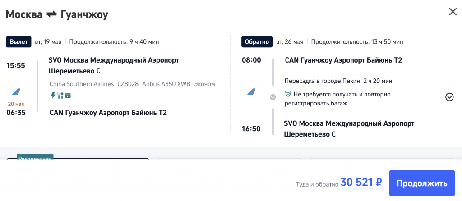Close the flight details dialog

pyautogui.click(x=453, y=12)
